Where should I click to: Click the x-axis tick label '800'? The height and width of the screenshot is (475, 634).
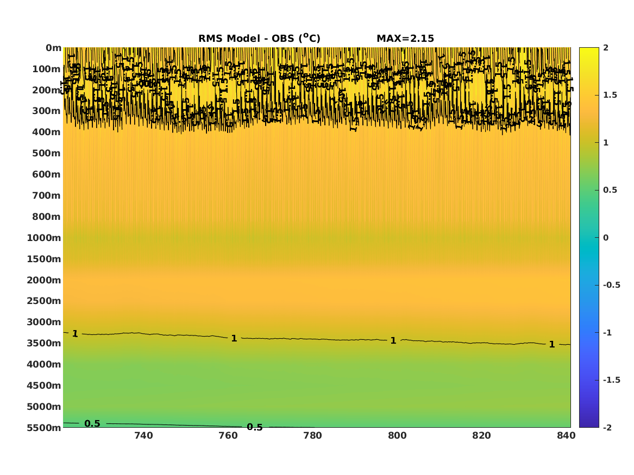click(x=397, y=435)
